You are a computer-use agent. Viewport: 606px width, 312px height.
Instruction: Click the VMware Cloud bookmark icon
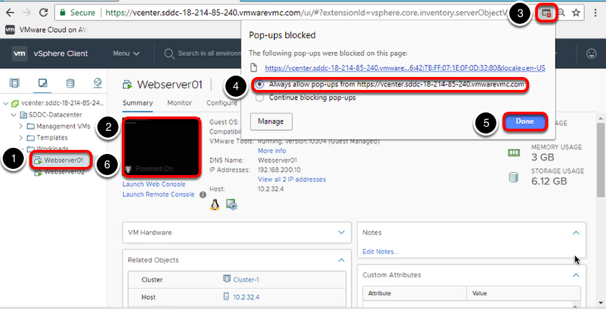[10, 29]
